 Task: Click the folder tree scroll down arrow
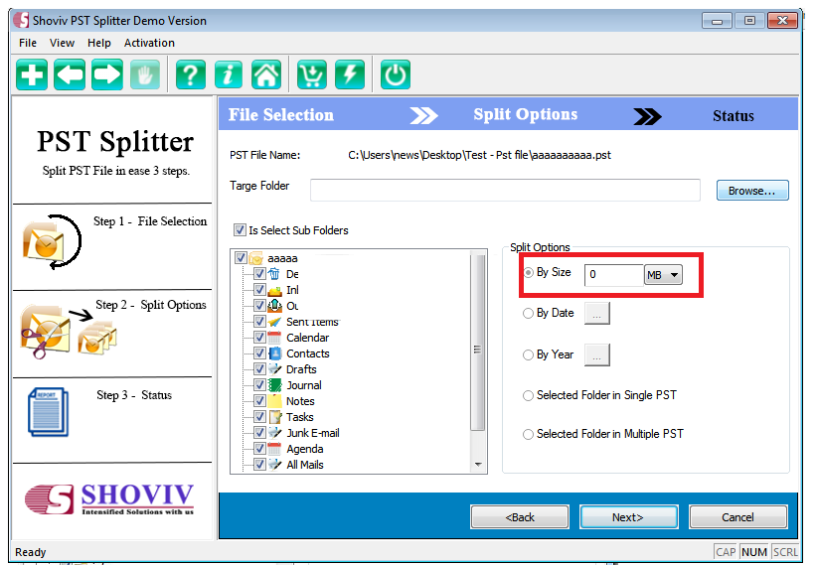[478, 464]
